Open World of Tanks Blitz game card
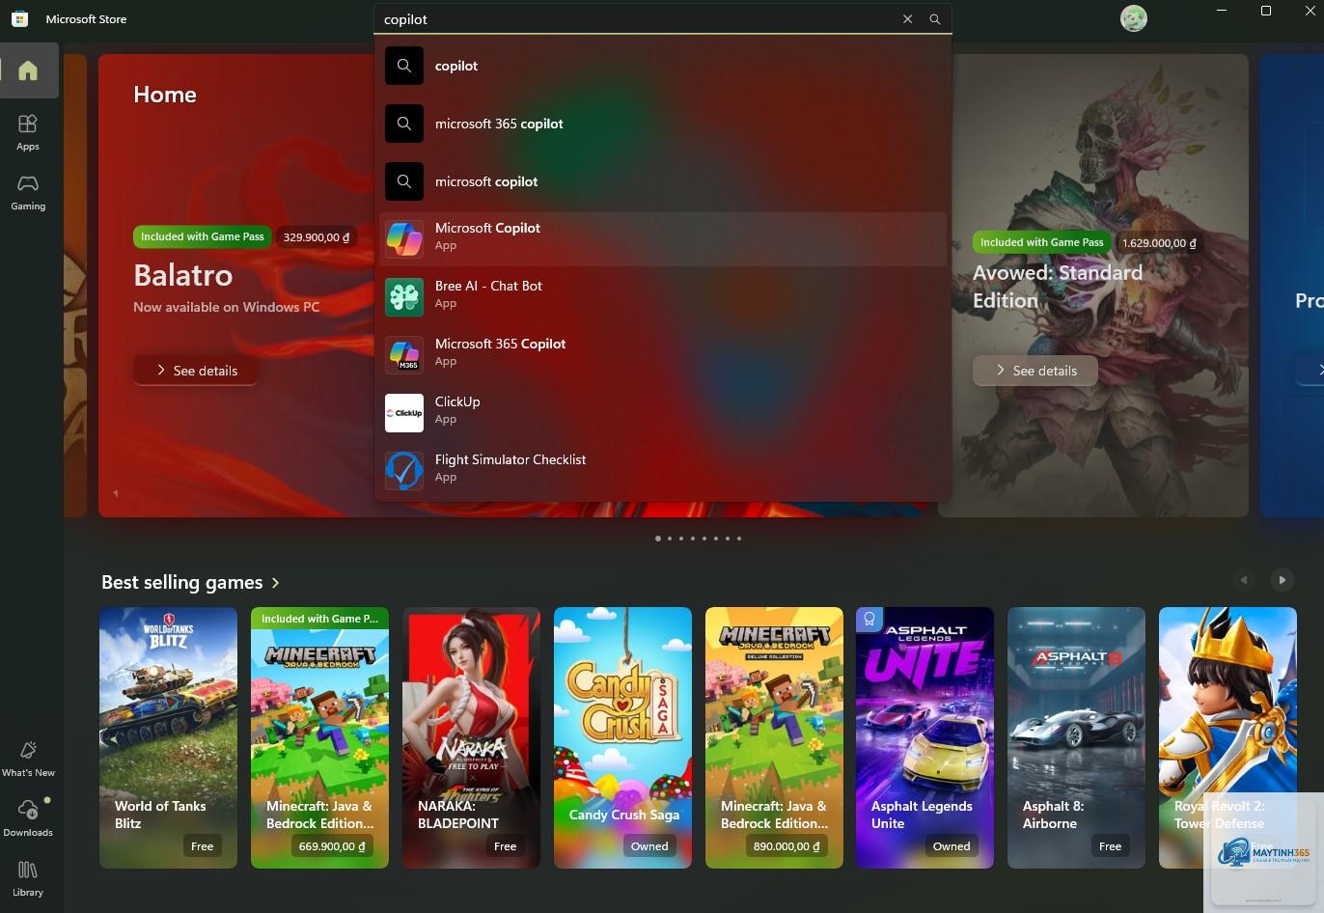 (168, 737)
